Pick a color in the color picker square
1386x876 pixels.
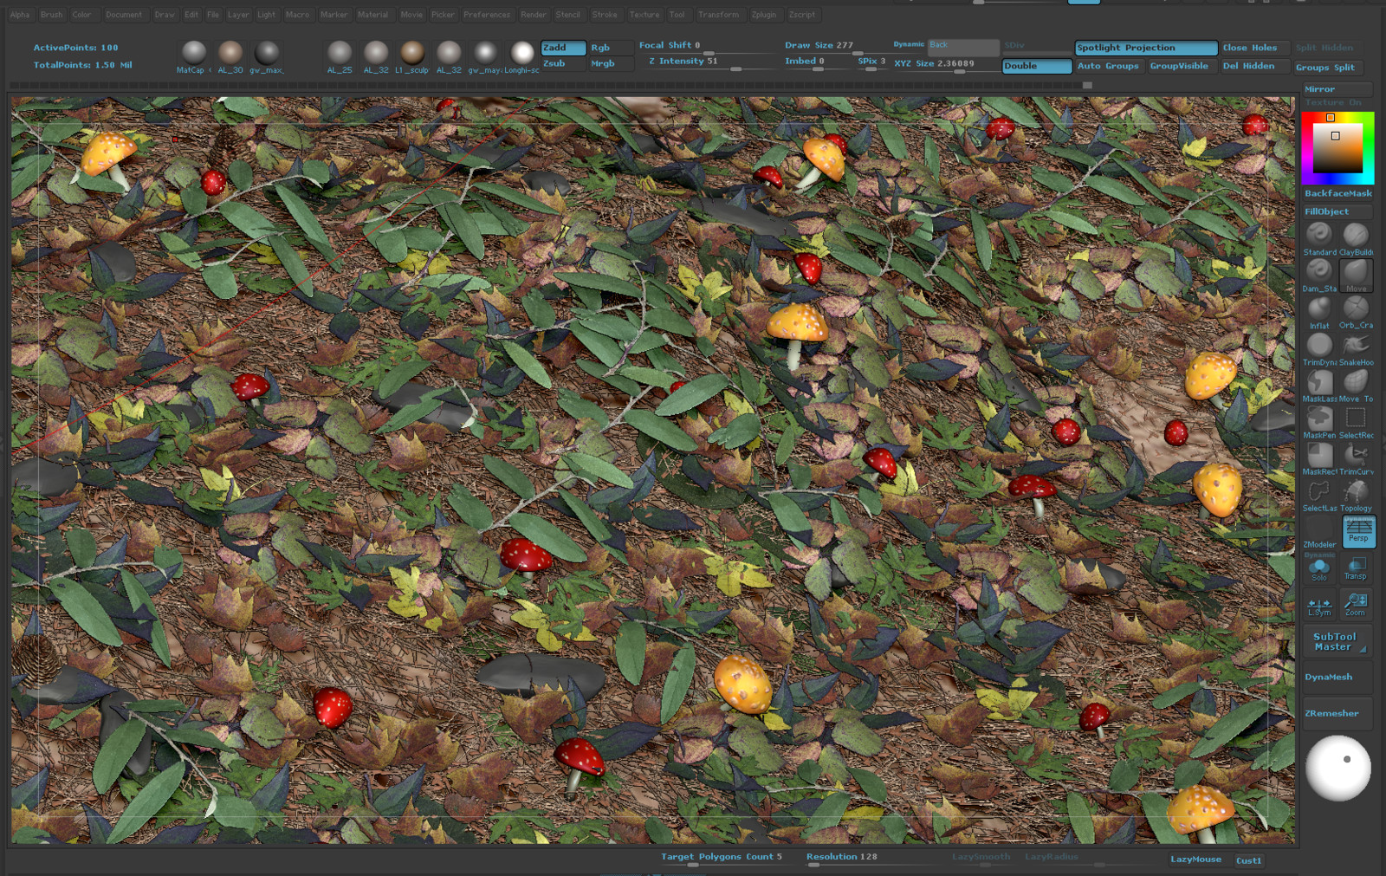(x=1337, y=148)
